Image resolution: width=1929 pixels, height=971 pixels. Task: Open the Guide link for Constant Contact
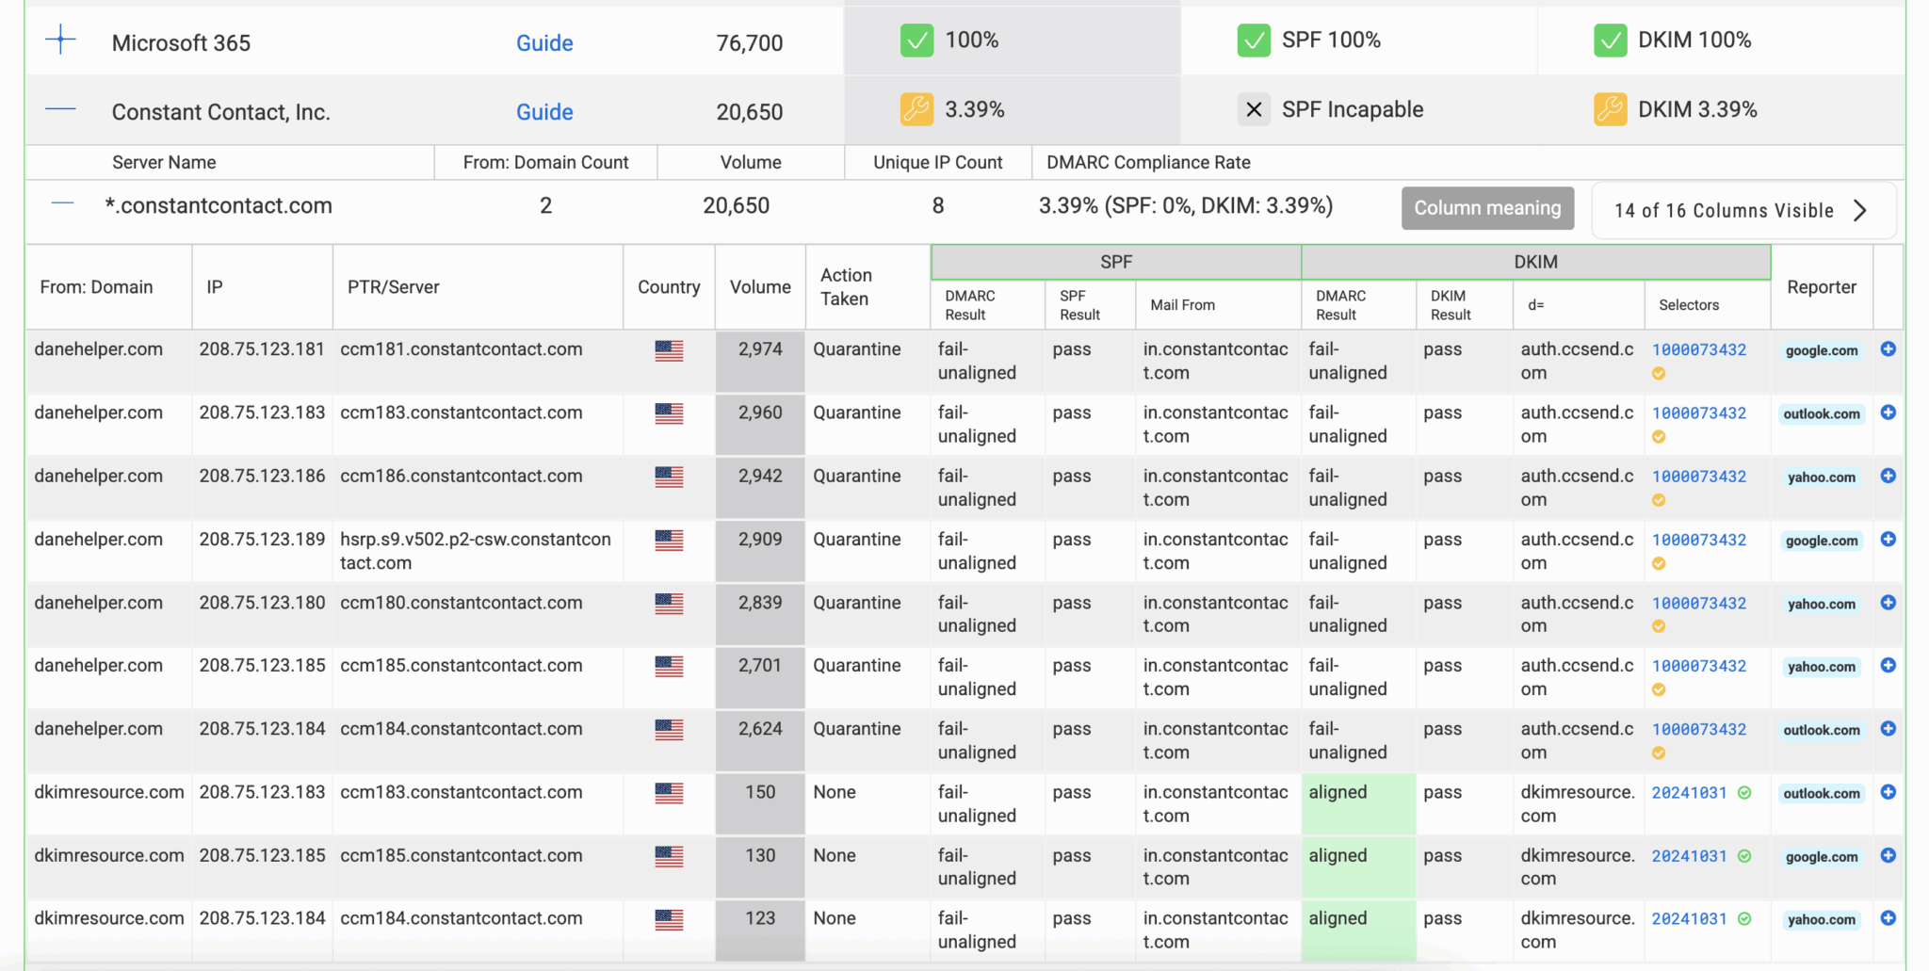point(544,111)
